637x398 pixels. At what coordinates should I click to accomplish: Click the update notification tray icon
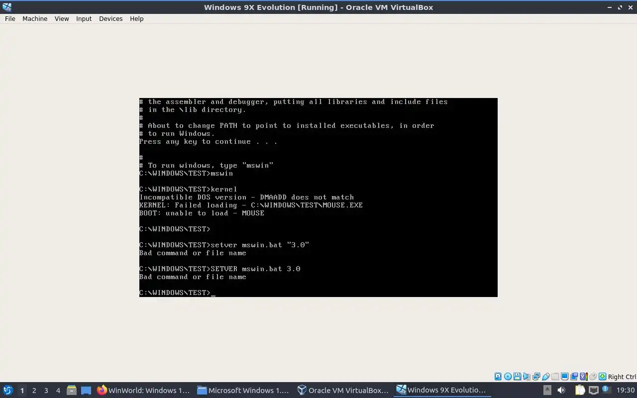606,389
